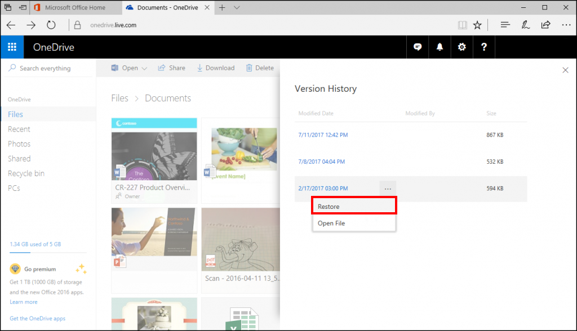577x331 pixels.
Task: Click the Modified By column header
Action: pos(420,113)
